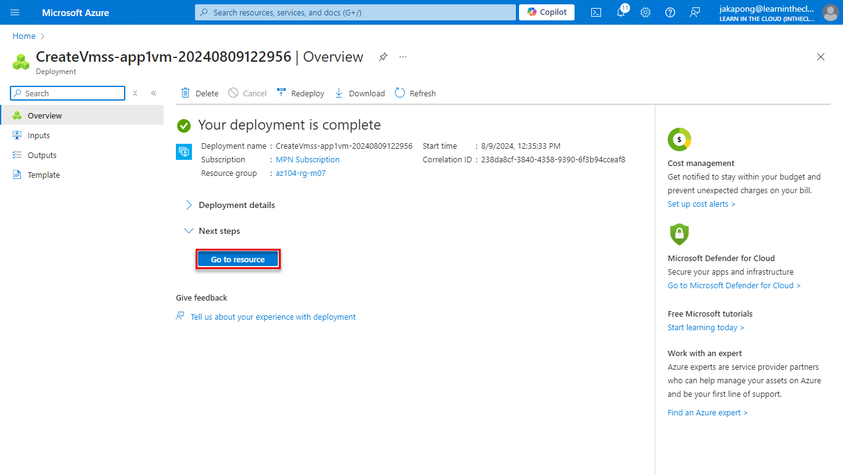Download the deployment
Image resolution: width=843 pixels, height=474 pixels.
point(360,93)
